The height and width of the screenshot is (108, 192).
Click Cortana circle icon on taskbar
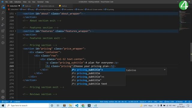pos(52,105)
